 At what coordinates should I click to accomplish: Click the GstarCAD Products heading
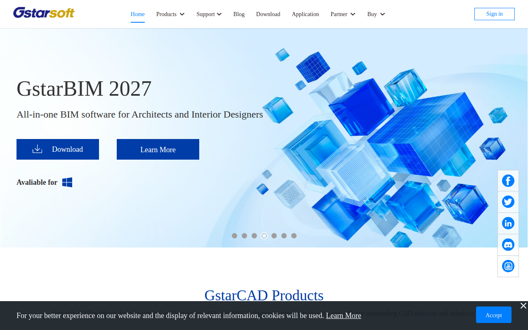(x=264, y=295)
